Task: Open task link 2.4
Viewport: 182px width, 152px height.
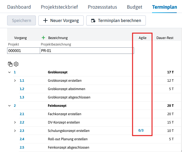Action: (x=22, y=139)
